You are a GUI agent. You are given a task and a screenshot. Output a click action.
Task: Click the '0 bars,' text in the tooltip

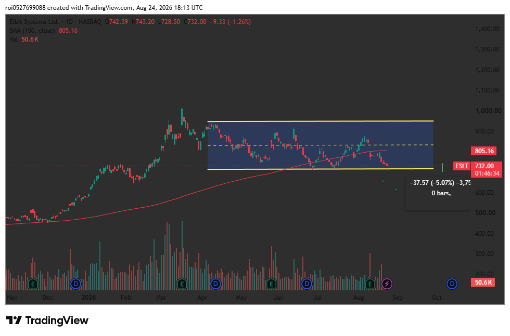click(441, 193)
